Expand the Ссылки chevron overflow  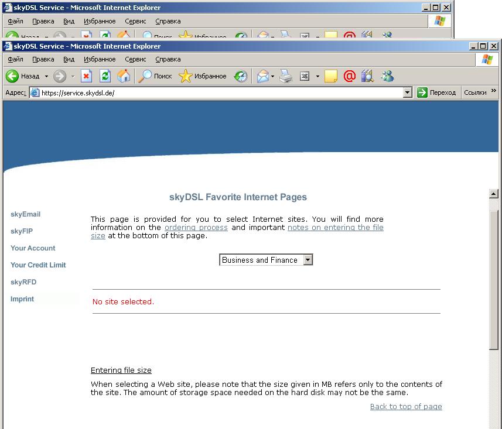click(x=494, y=91)
